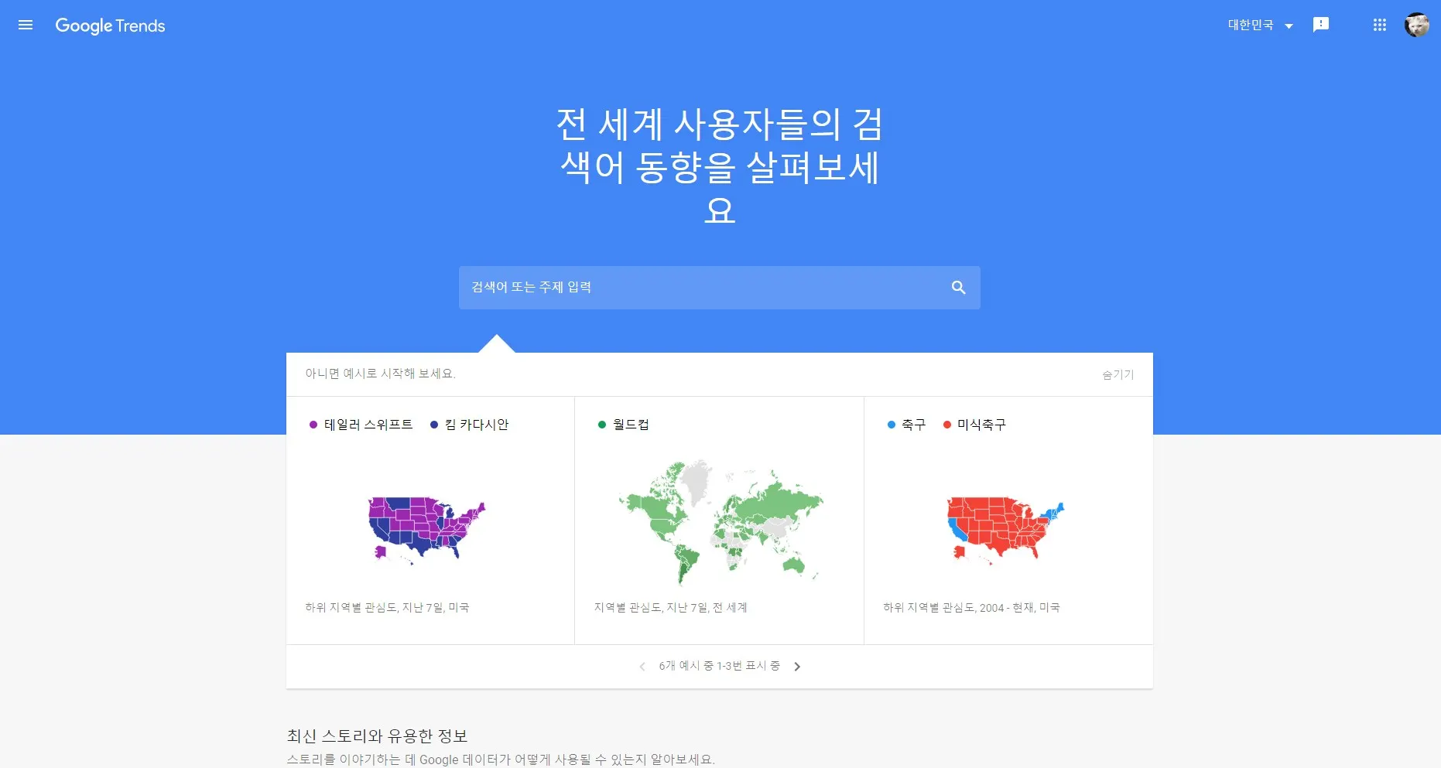Click the dark blue dot beside 킴 카다시안
The image size is (1441, 768).
click(x=434, y=425)
